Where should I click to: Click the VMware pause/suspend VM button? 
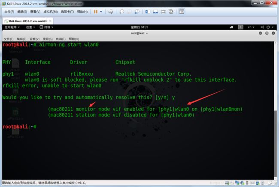[x=96, y=12]
